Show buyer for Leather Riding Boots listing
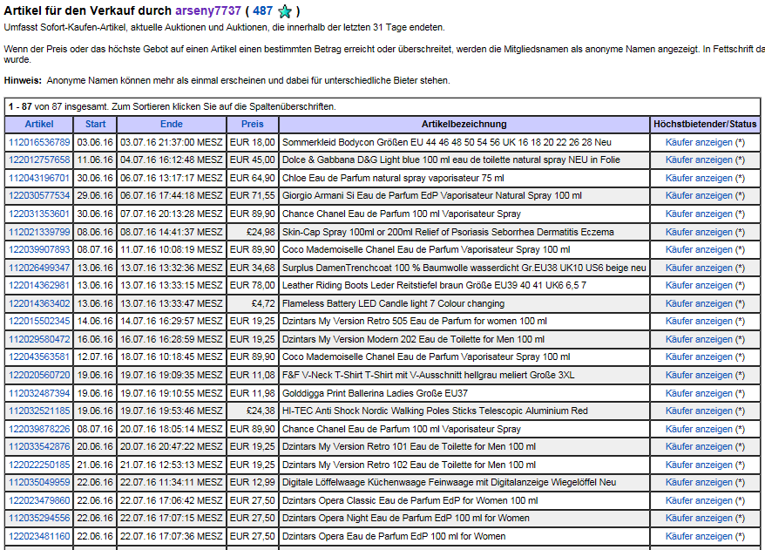765x550 pixels. pos(699,286)
